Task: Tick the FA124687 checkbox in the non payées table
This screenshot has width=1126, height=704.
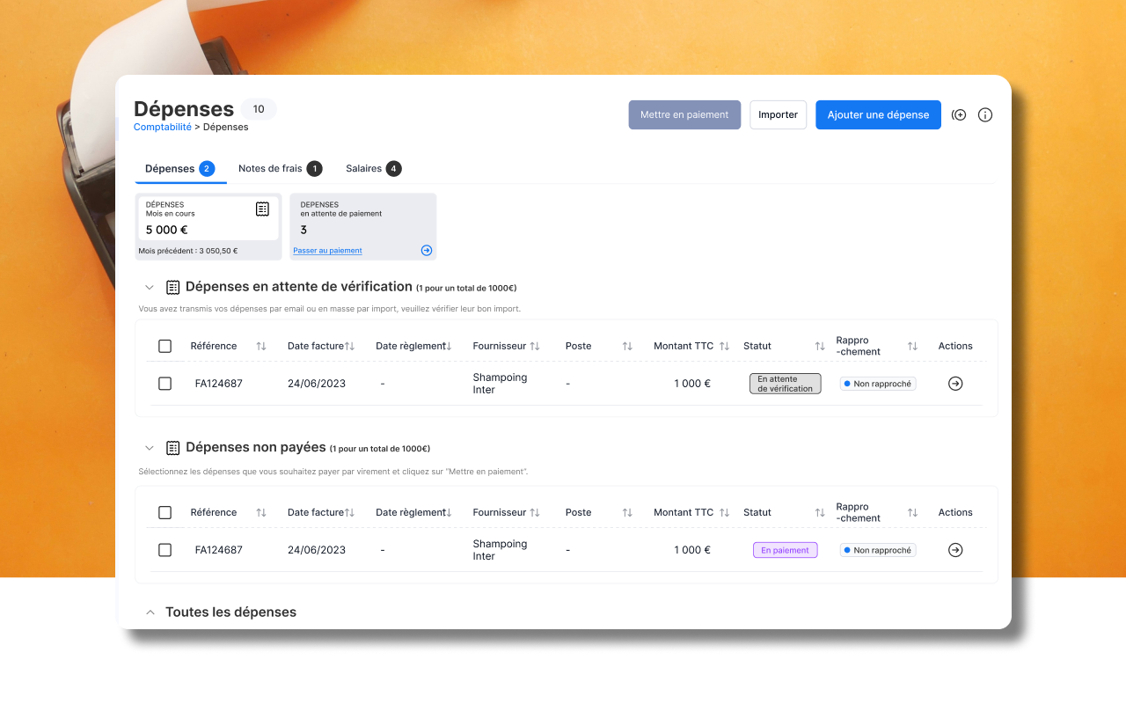Action: click(x=165, y=550)
